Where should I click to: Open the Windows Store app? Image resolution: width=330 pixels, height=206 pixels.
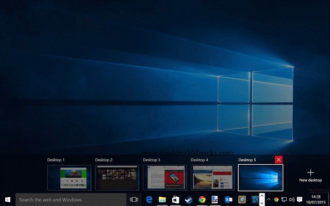pyautogui.click(x=175, y=199)
